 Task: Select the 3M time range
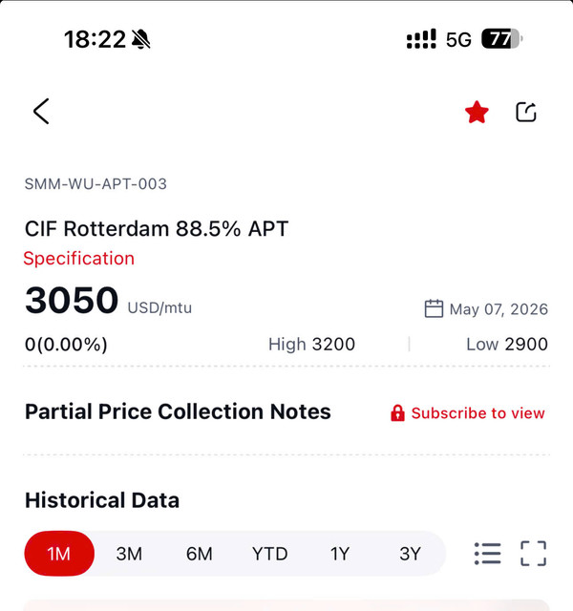[x=129, y=554]
